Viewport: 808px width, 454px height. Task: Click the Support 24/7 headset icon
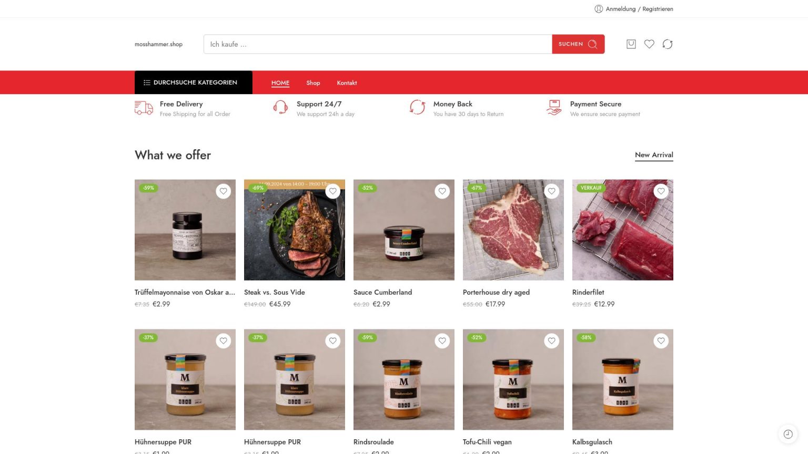coord(280,108)
